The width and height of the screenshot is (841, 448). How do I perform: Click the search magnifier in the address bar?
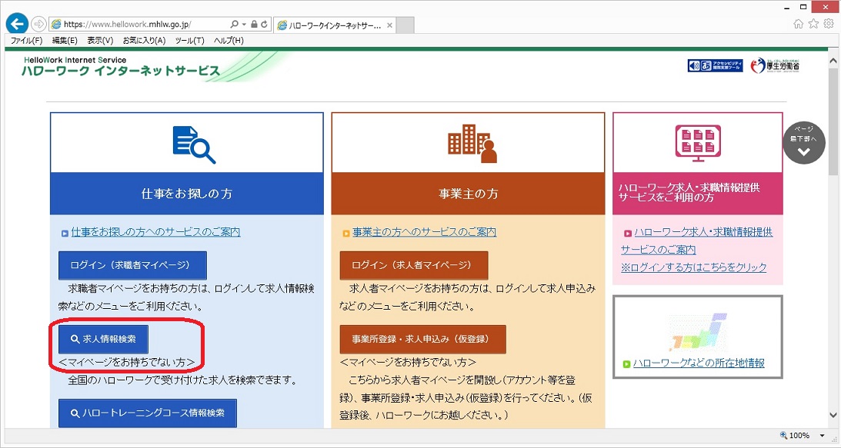(234, 24)
